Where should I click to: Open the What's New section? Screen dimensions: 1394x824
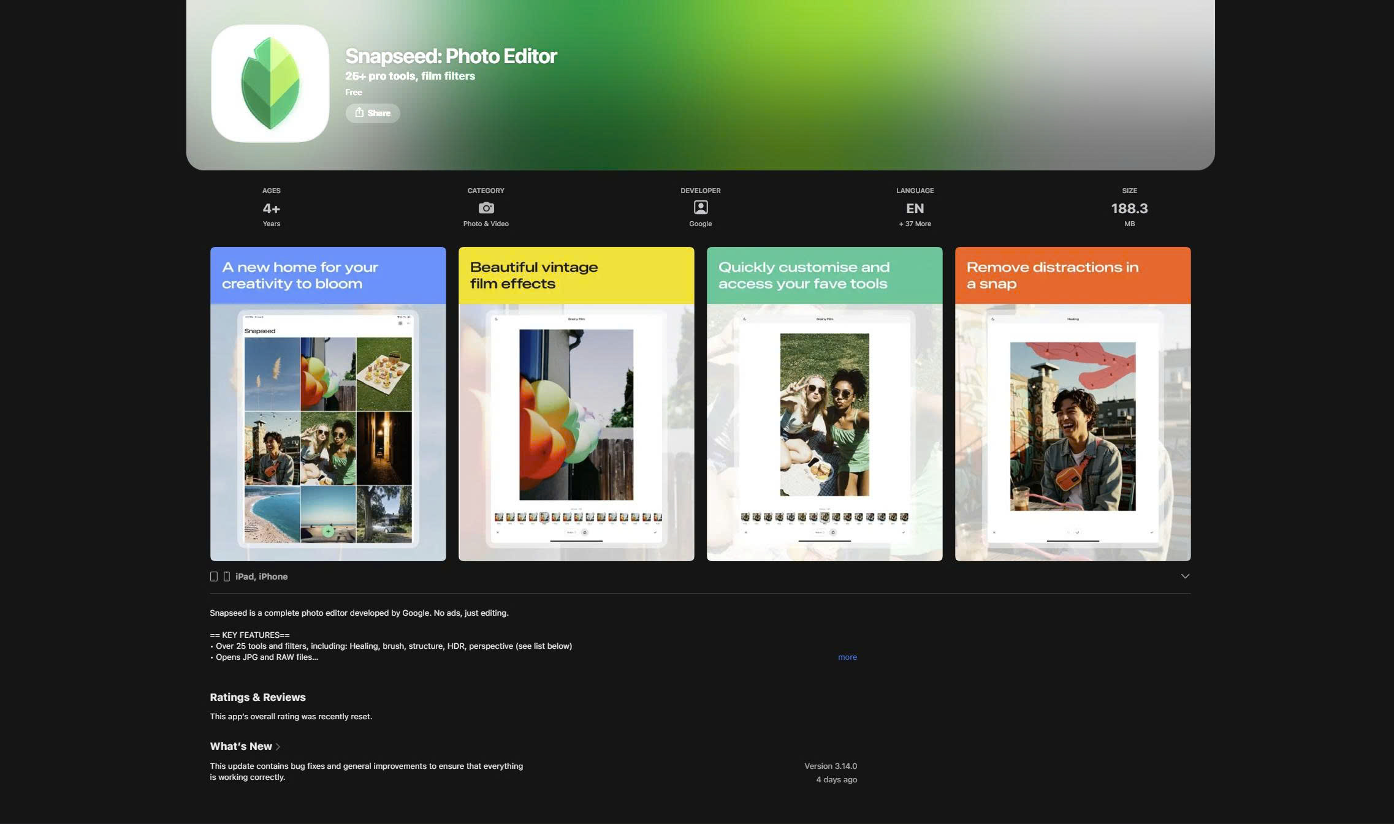(241, 746)
